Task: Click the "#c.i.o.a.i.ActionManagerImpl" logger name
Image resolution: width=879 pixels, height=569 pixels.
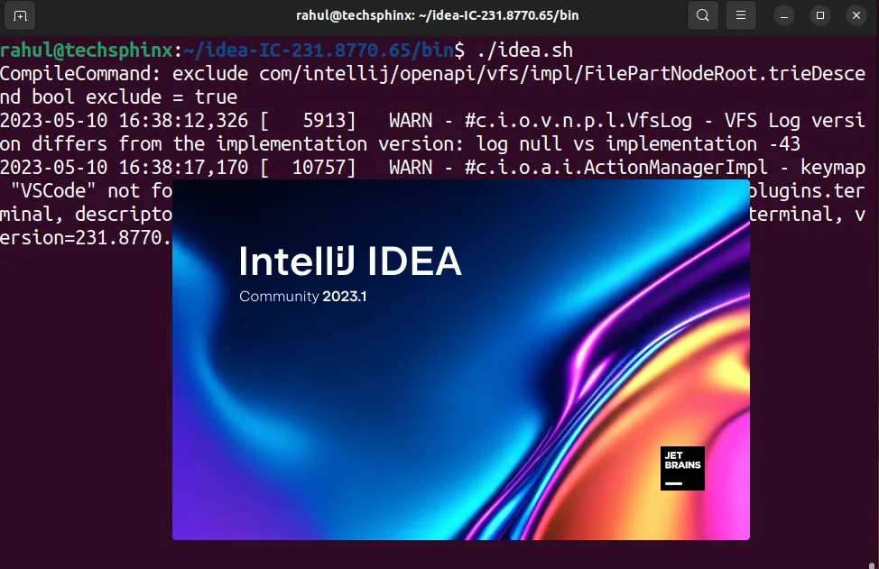Action: 616,168
